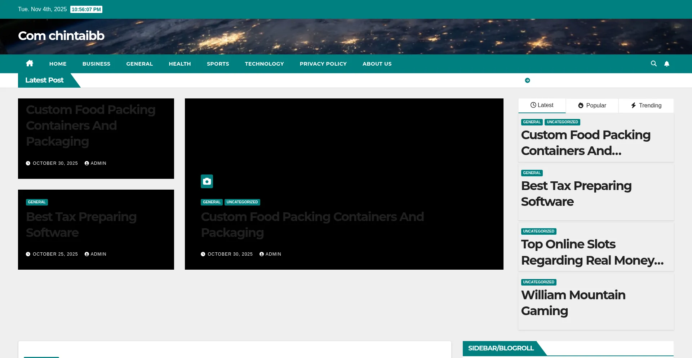This screenshot has height=358, width=692.
Task: Click ADMIN author link on featured post
Action: (x=273, y=254)
